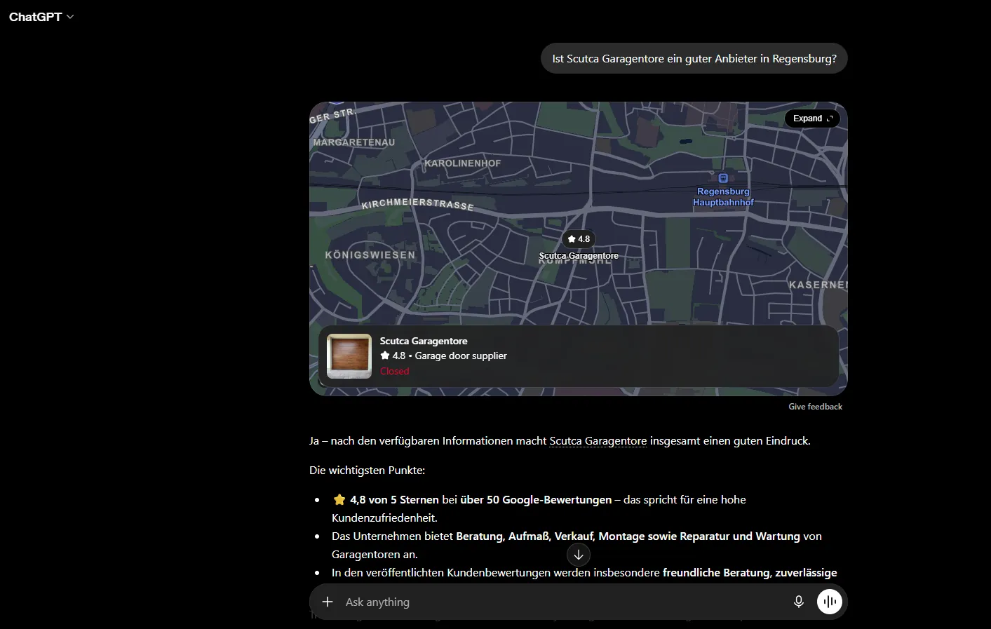Screen dimensions: 991x629
Task: Click the red Closed status text
Action: (x=394, y=371)
